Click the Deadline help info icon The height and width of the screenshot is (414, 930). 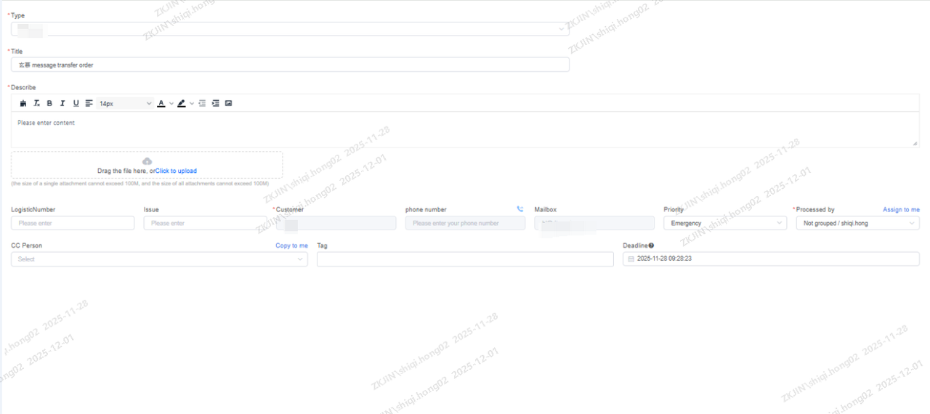pos(651,245)
